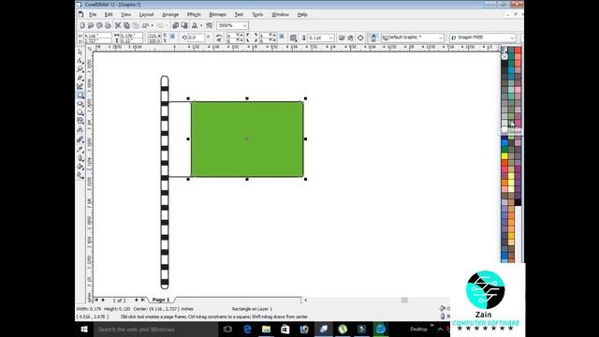Select the Basic Shapes tool in the toolbox

[80, 121]
